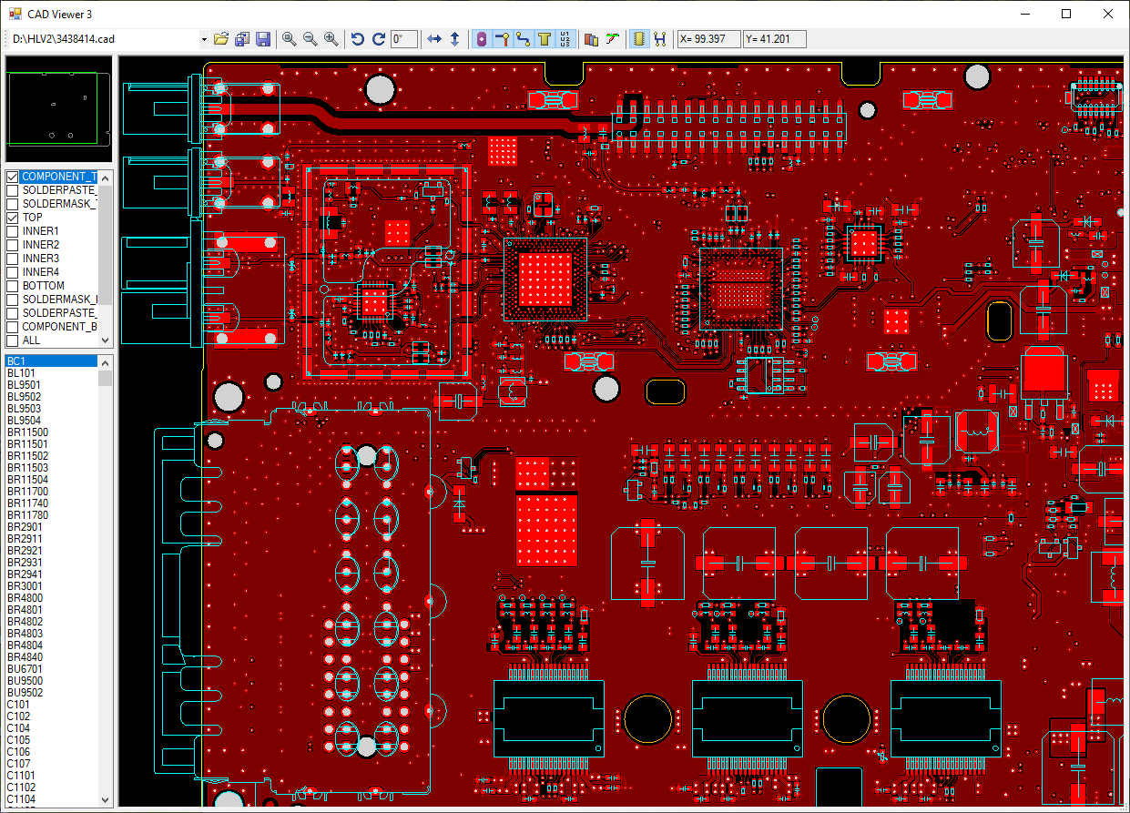The width and height of the screenshot is (1130, 813).
Task: Expand the file path dropdown arrow
Action: 204,39
